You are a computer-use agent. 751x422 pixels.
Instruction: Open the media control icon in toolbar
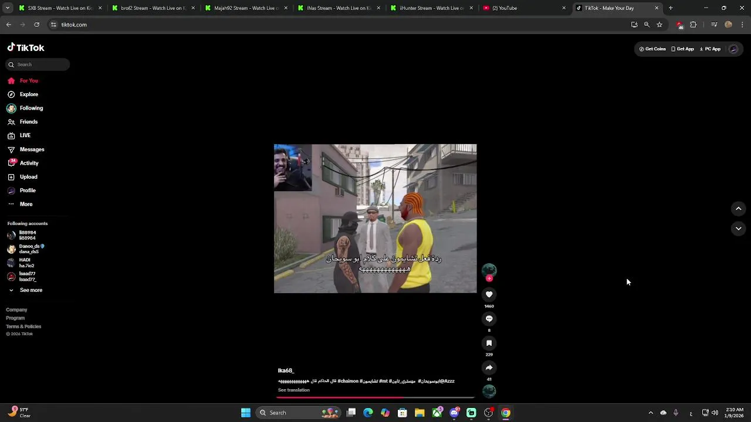tap(714, 25)
